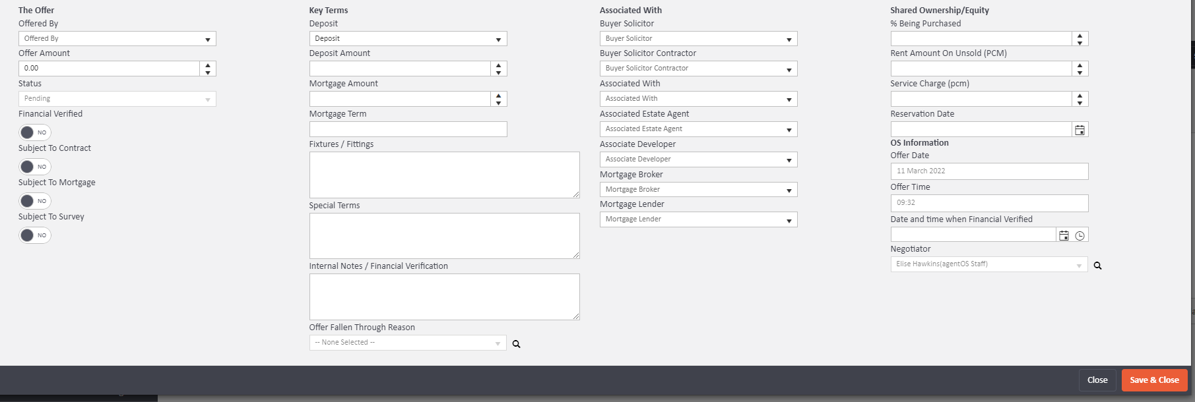The image size is (1195, 402).
Task: Open calendar for Financial Verified date
Action: pyautogui.click(x=1064, y=235)
